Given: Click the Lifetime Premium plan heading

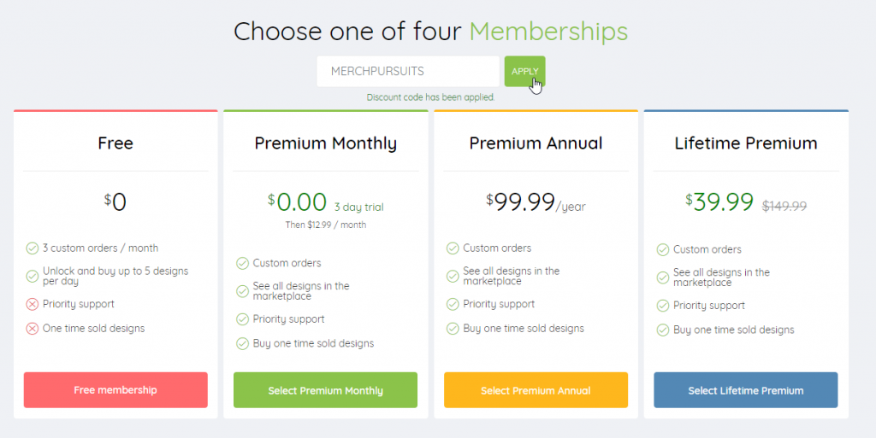Looking at the screenshot, I should 746,143.
